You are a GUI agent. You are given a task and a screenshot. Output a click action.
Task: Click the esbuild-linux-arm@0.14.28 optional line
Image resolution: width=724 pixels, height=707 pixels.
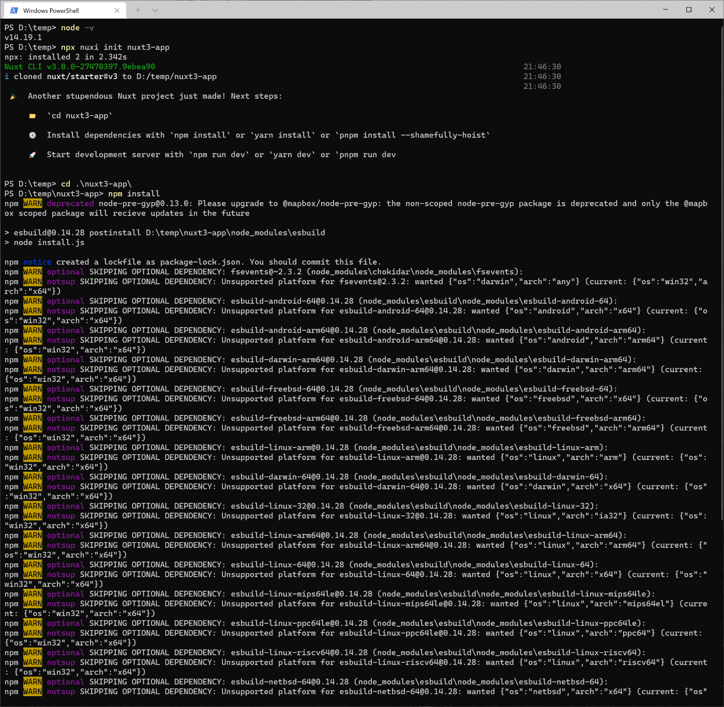[x=306, y=448]
